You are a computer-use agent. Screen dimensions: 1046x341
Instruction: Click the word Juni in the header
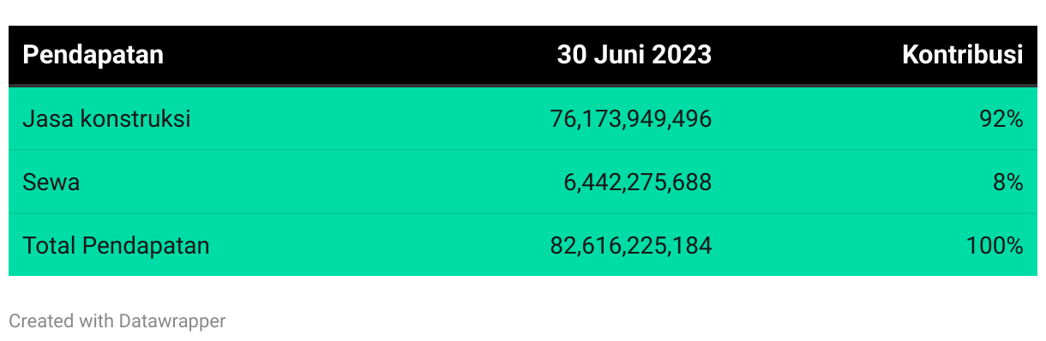pos(619,55)
